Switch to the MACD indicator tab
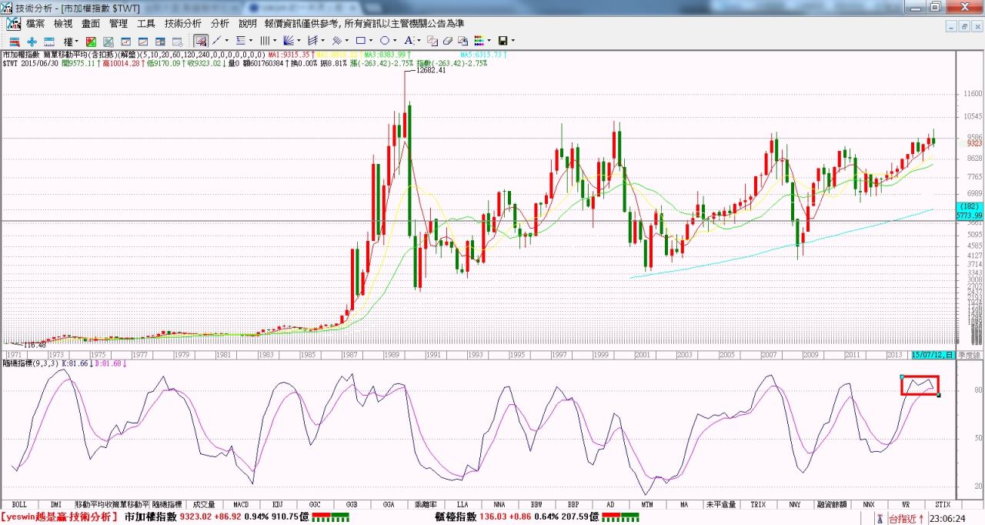The height and width of the screenshot is (525, 985). [241, 505]
